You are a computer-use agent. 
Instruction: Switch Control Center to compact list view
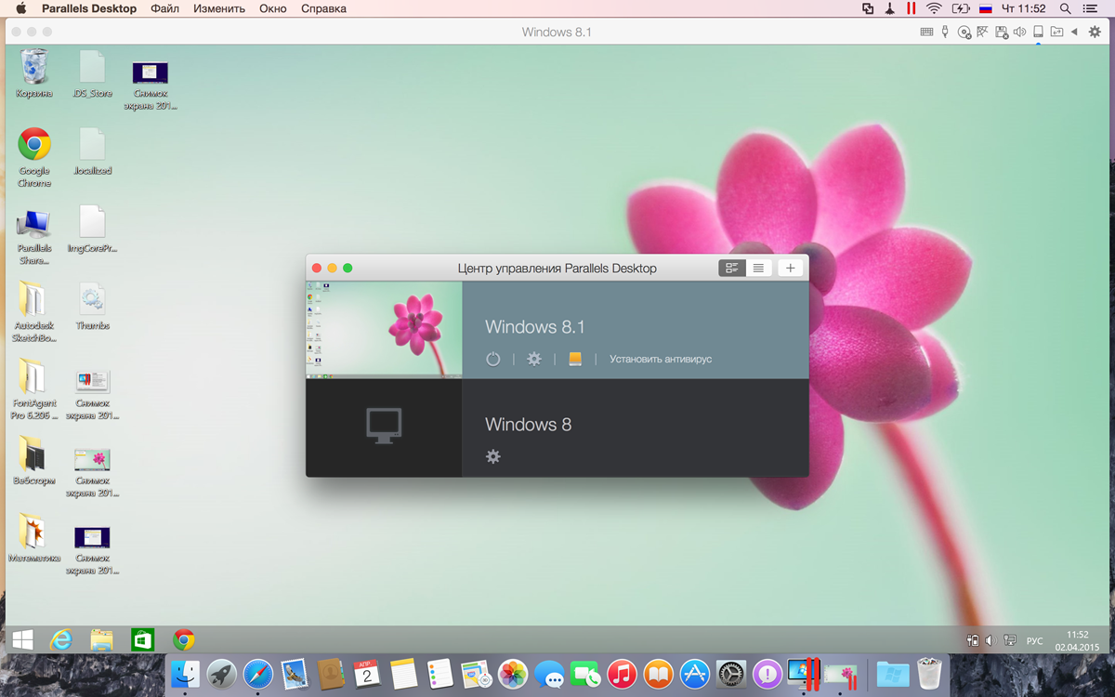758,269
